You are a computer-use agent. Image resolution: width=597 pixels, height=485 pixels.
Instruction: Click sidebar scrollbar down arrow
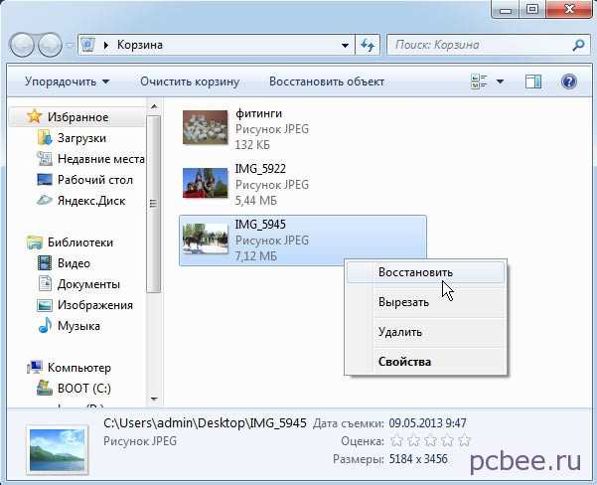point(154,399)
